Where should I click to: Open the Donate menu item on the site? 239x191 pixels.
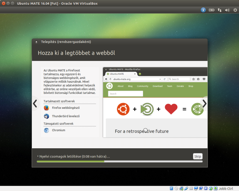coord(180,86)
